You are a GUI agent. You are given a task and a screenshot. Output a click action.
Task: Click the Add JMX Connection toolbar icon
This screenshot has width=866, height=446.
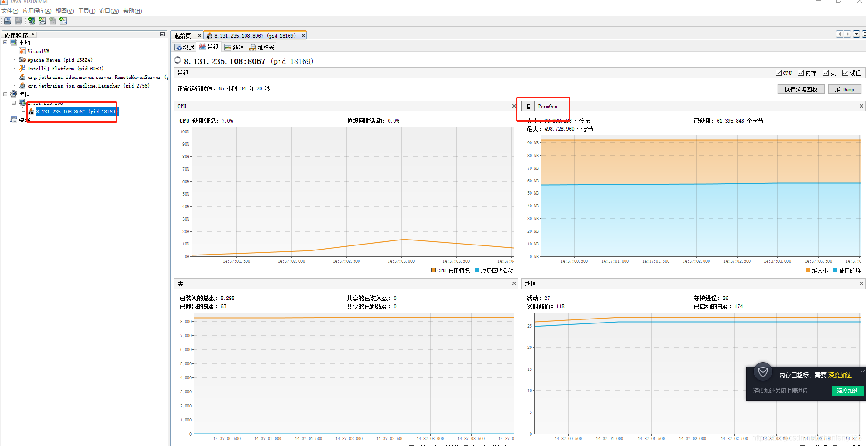click(42, 20)
